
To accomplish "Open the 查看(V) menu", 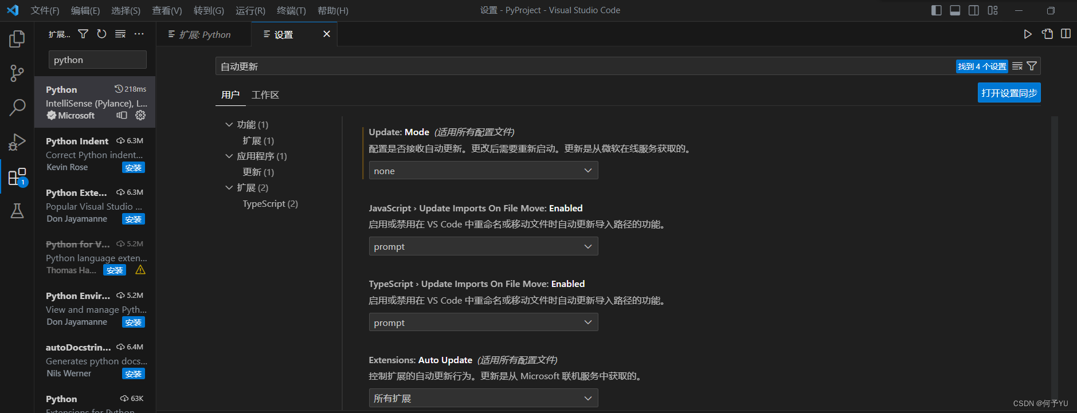I will [167, 10].
